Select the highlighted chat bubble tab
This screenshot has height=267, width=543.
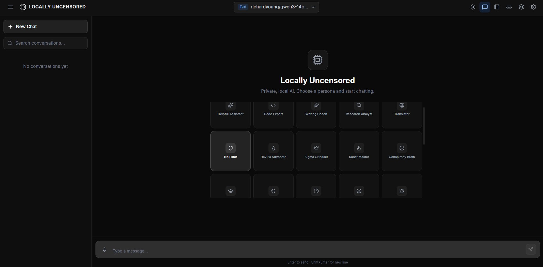(485, 7)
